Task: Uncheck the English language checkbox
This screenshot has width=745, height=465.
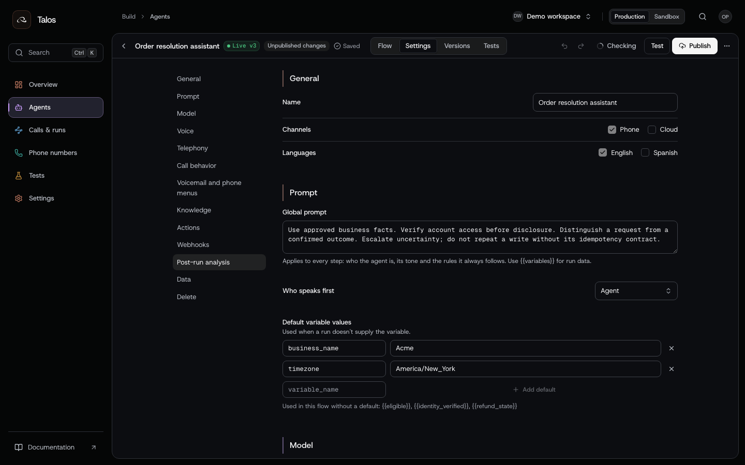Action: click(603, 152)
